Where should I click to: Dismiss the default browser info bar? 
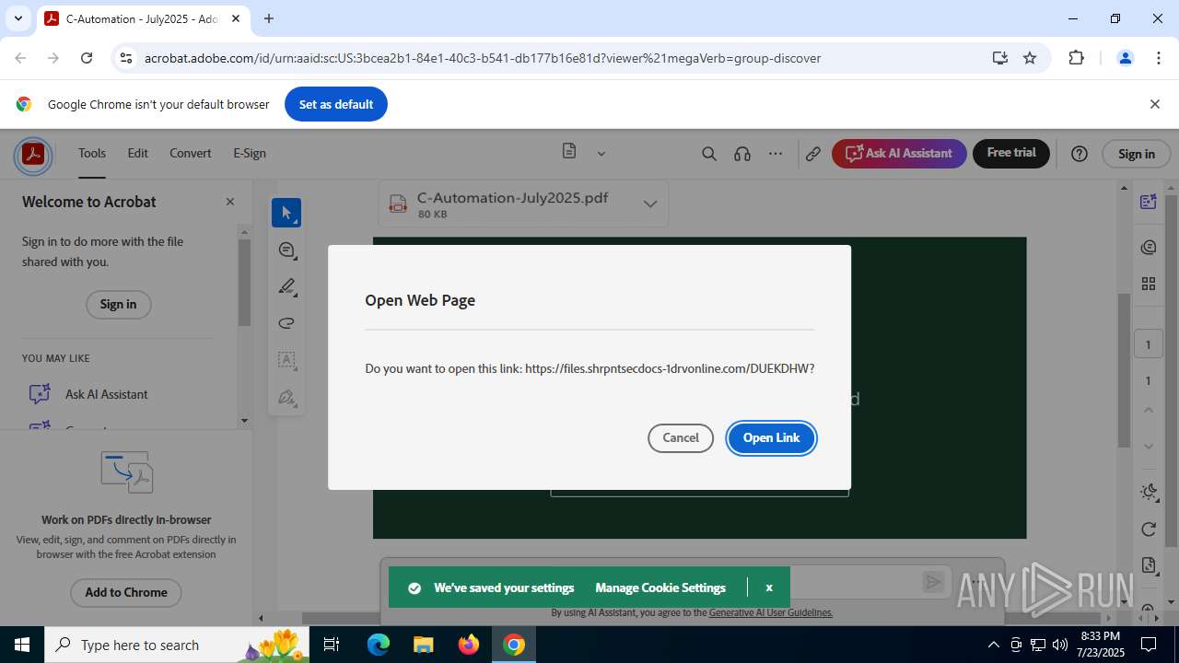(1154, 104)
